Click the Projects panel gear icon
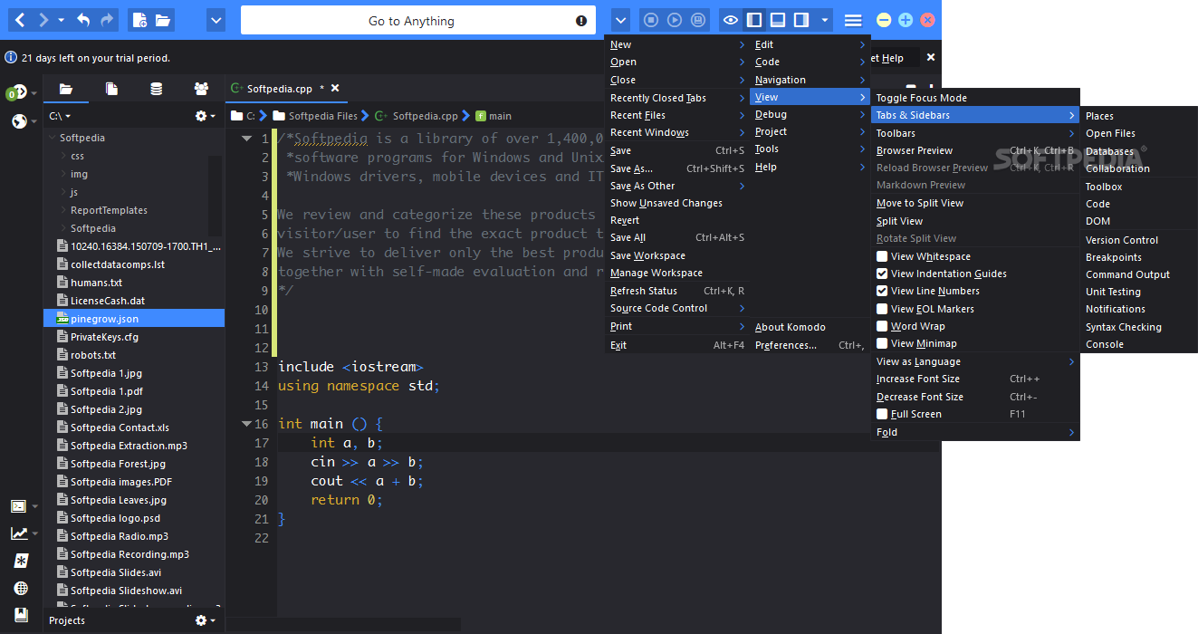The height and width of the screenshot is (634, 1198). point(202,620)
